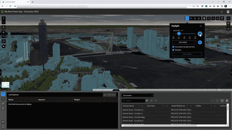The width and height of the screenshot is (232, 130).
Task: Reload the browser page
Action: (x=10, y=6)
